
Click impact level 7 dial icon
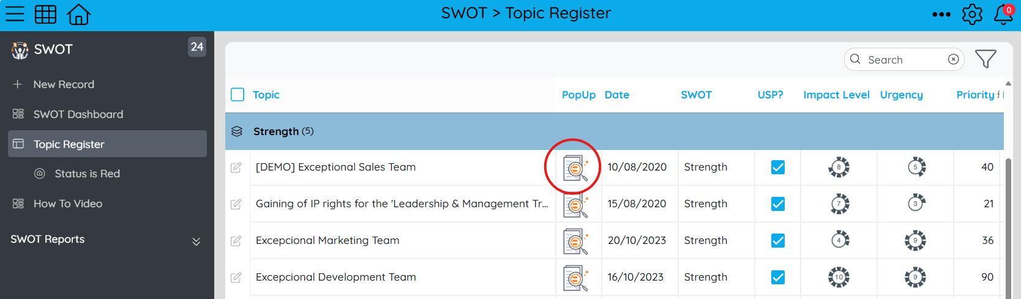click(839, 204)
